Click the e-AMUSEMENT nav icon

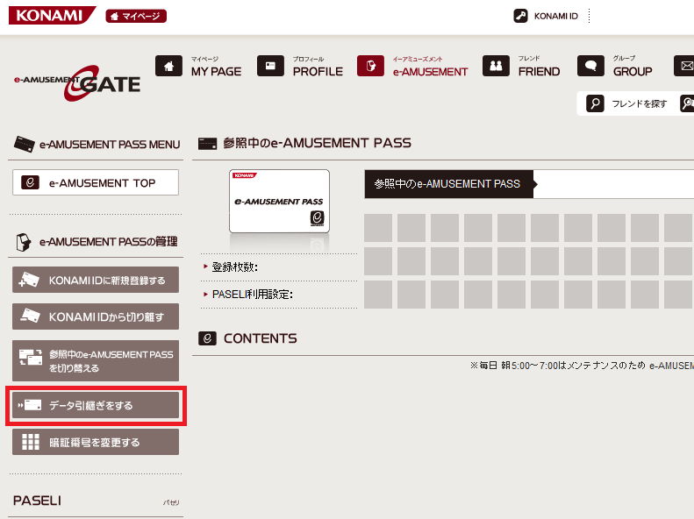tap(370, 66)
